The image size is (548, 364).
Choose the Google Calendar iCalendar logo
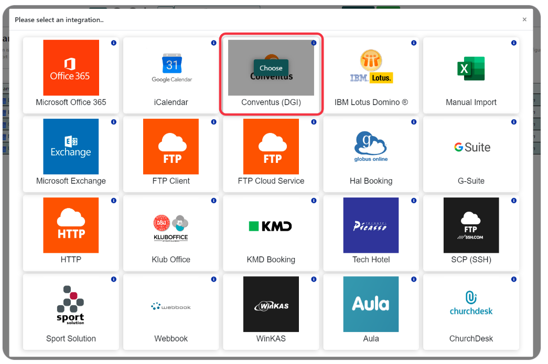tap(171, 68)
